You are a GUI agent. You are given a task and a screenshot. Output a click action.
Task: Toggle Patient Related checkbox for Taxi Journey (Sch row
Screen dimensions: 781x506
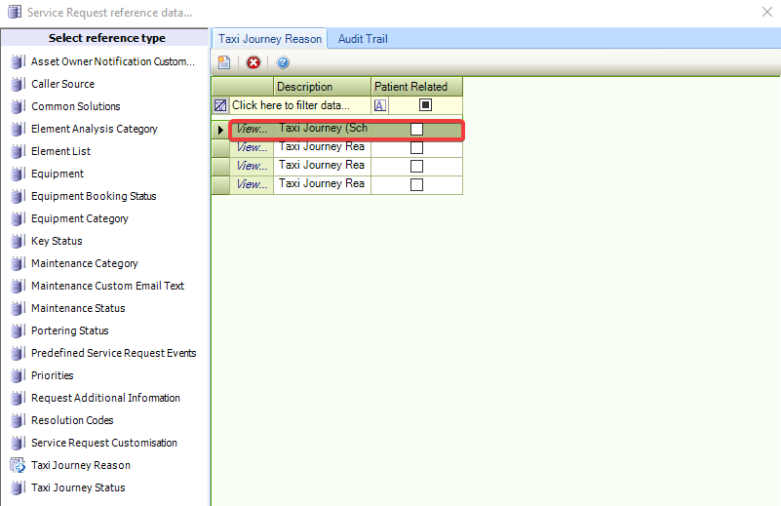coord(416,130)
